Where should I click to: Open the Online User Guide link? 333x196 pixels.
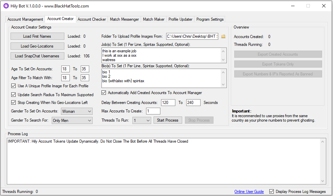(x=249, y=192)
